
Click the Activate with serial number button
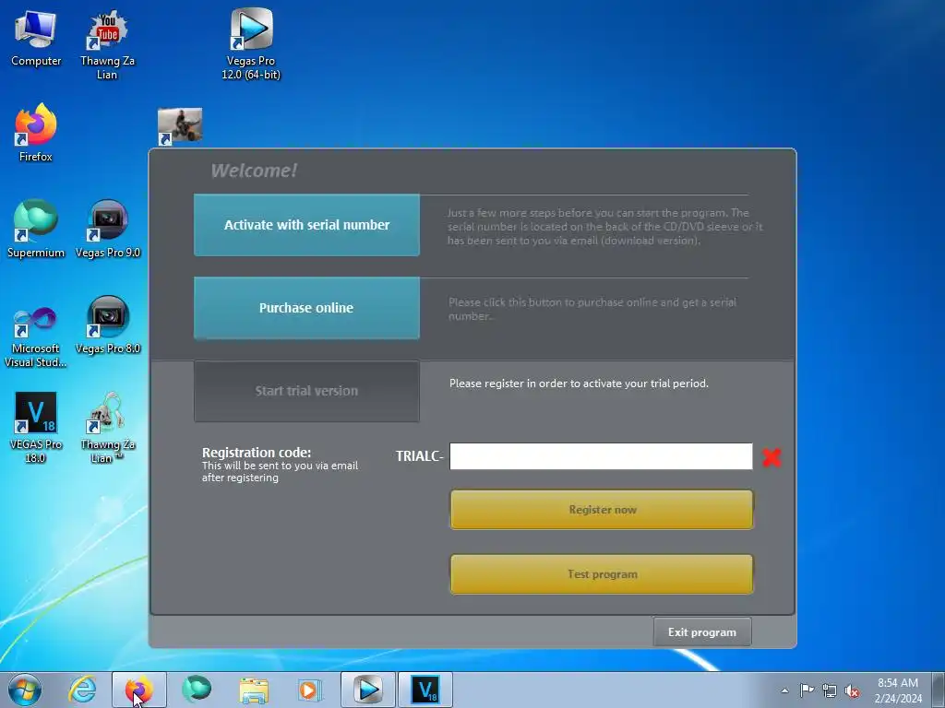pos(306,225)
